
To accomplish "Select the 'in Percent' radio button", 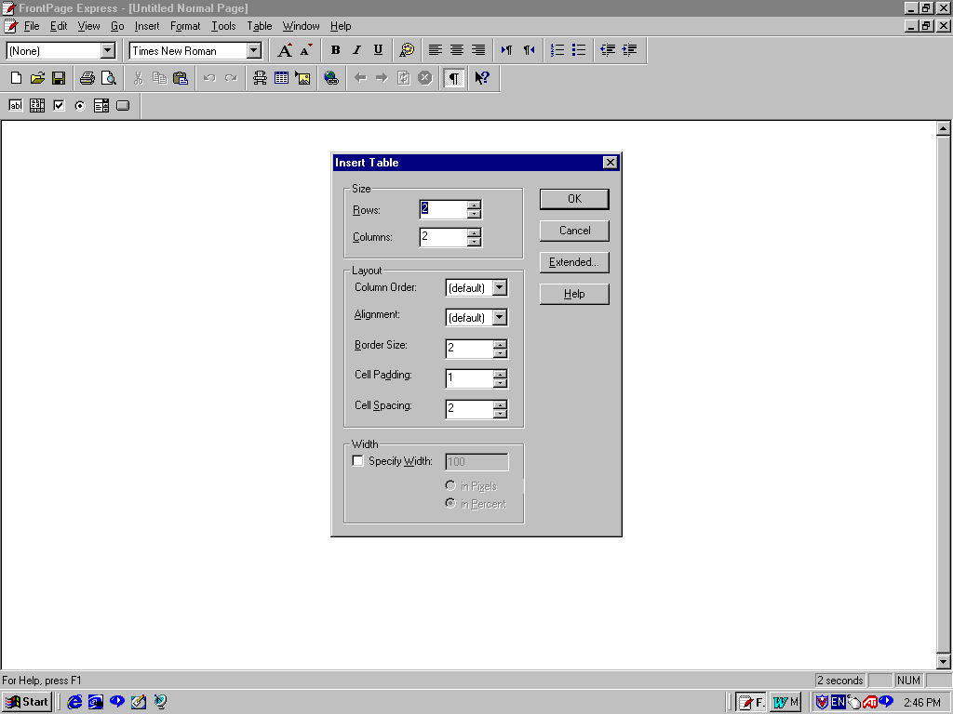I will [x=451, y=504].
